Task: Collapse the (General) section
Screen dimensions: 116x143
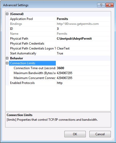Action: click(7, 14)
